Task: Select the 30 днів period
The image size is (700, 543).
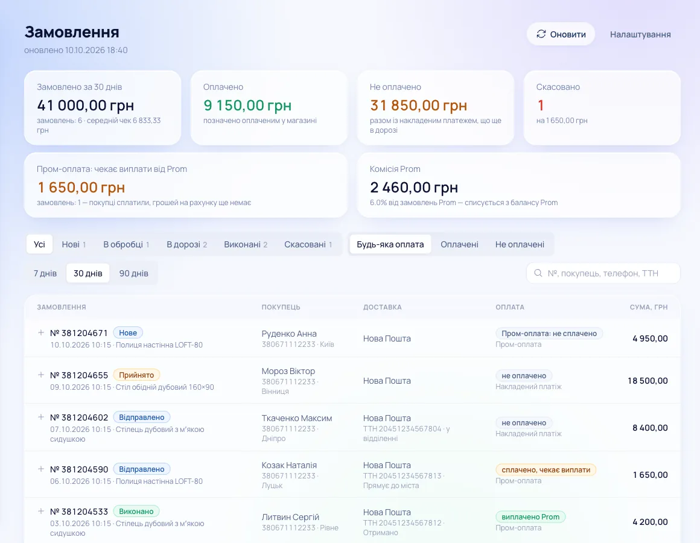Action: pyautogui.click(x=88, y=273)
